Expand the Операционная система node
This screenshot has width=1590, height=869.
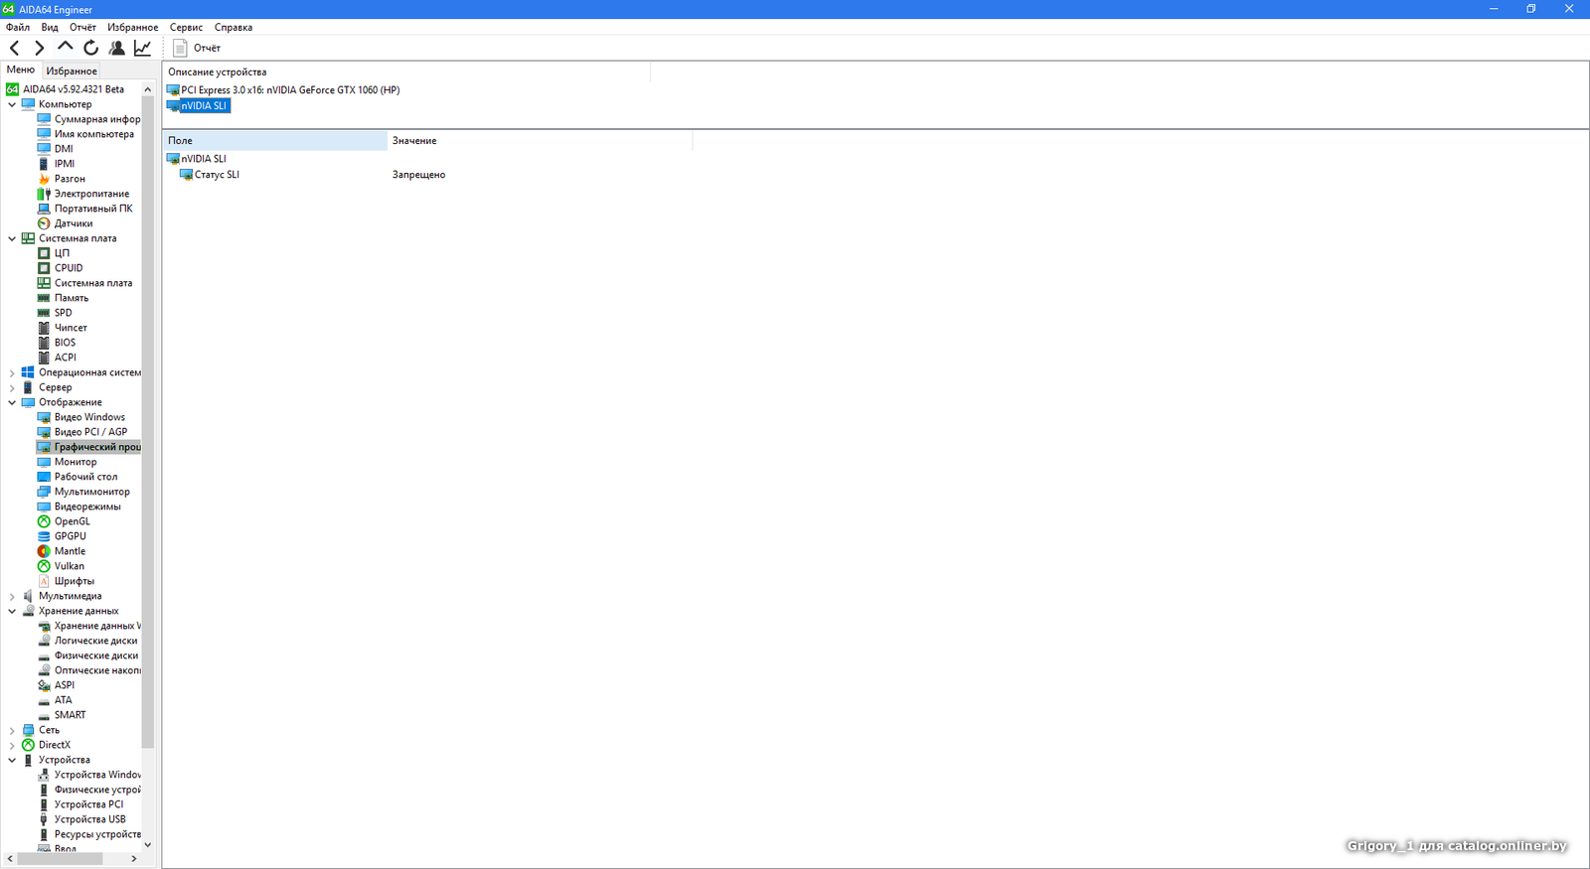click(12, 372)
